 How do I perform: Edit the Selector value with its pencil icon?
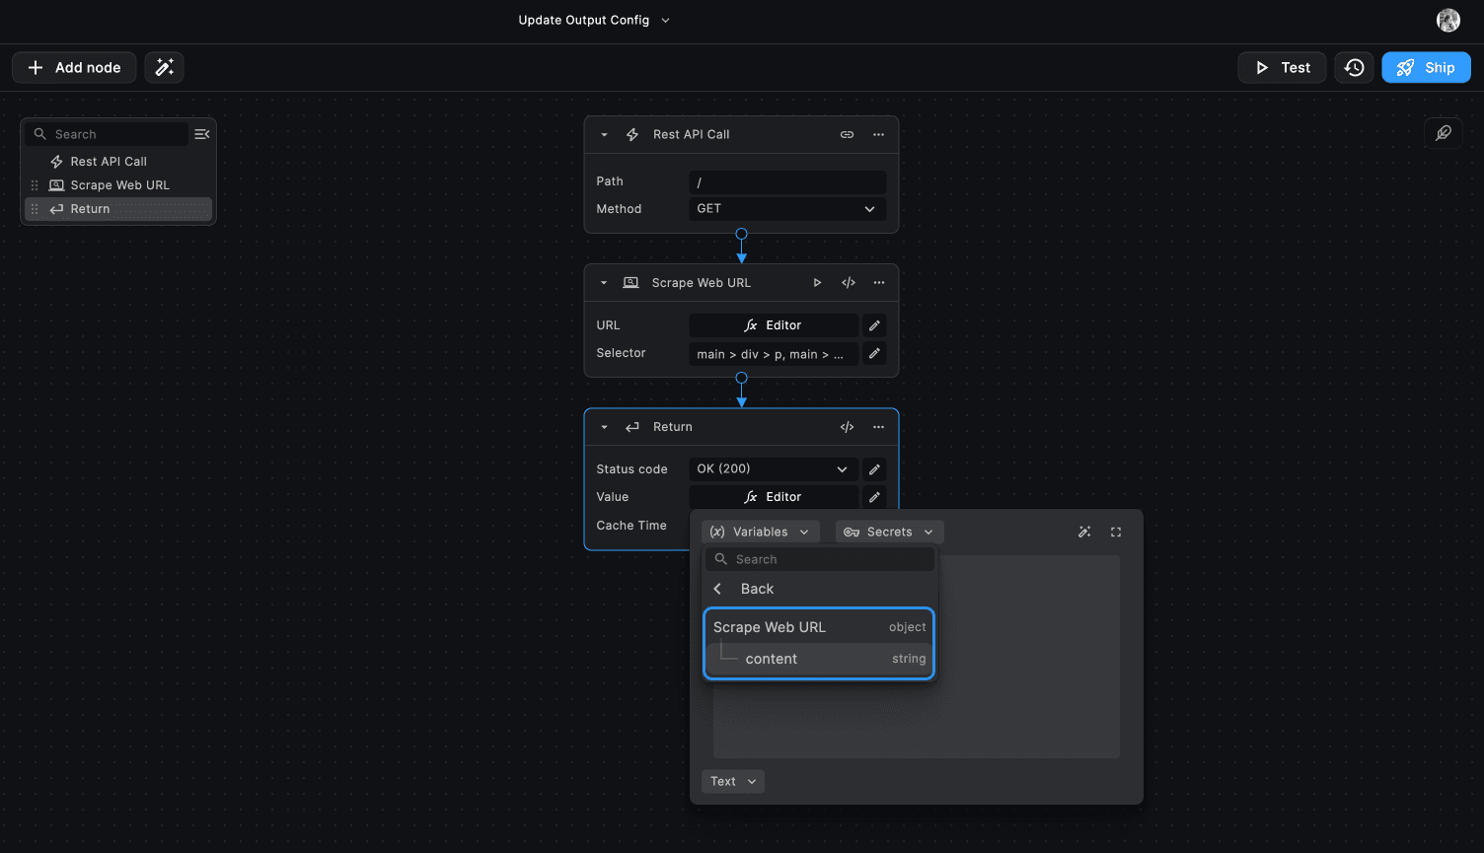(874, 353)
